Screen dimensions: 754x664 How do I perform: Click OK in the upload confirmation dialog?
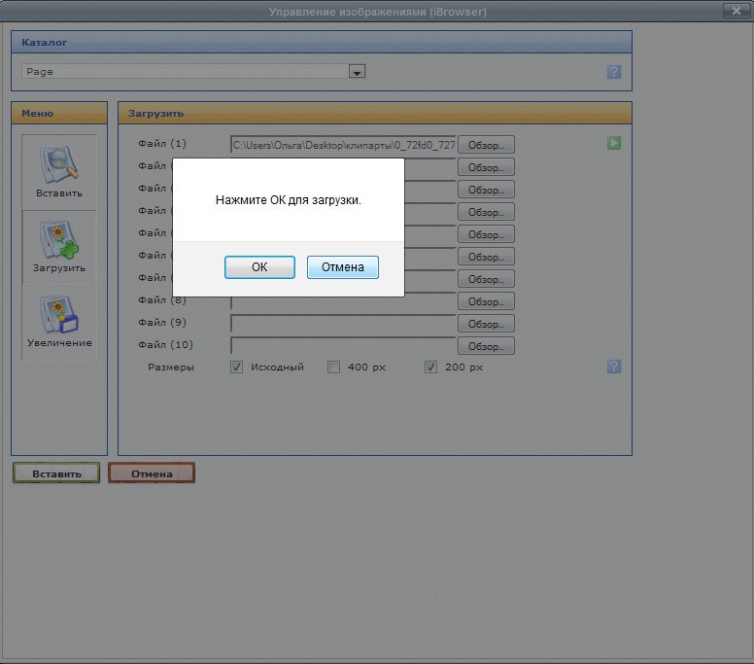click(259, 267)
